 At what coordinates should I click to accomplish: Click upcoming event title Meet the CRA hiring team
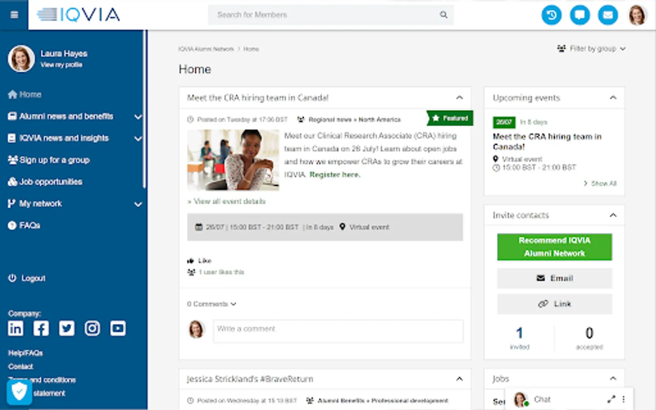[547, 142]
